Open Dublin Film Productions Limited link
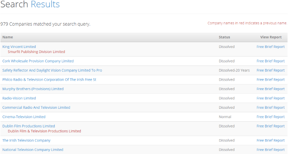 [28, 126]
